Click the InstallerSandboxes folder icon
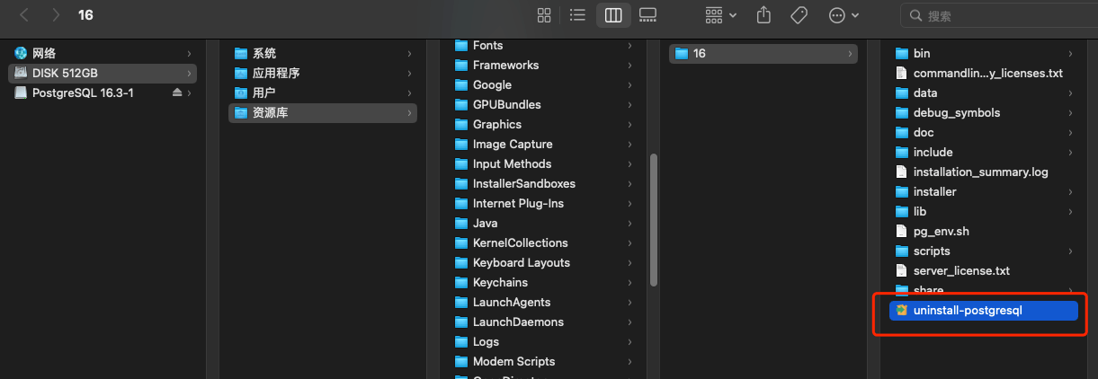Screen dimensions: 1098x379 coord(461,184)
